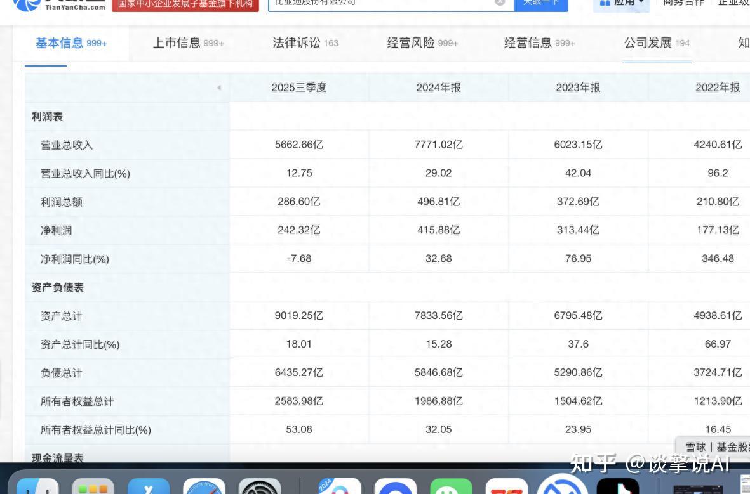Click the 286.60亿 total profit cell
The image size is (750, 494).
(299, 202)
